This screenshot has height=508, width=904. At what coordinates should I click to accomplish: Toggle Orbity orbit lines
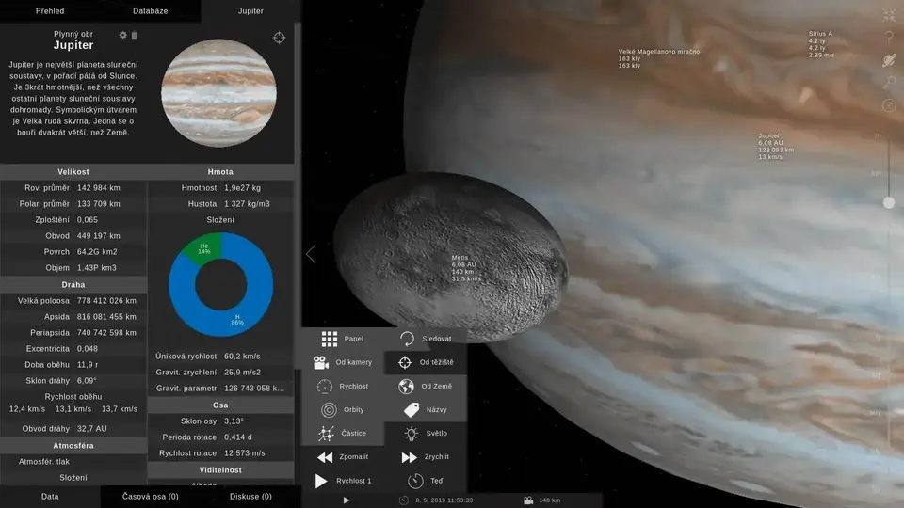343,409
